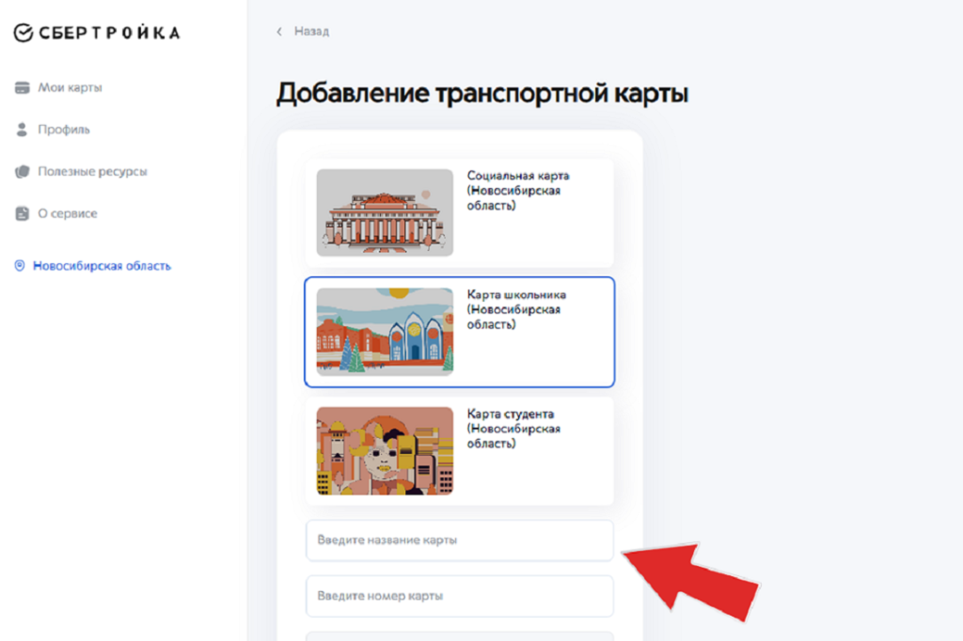Screen dimensions: 963x641
Task: Click the location pin icon in sidebar
Action: (19, 266)
